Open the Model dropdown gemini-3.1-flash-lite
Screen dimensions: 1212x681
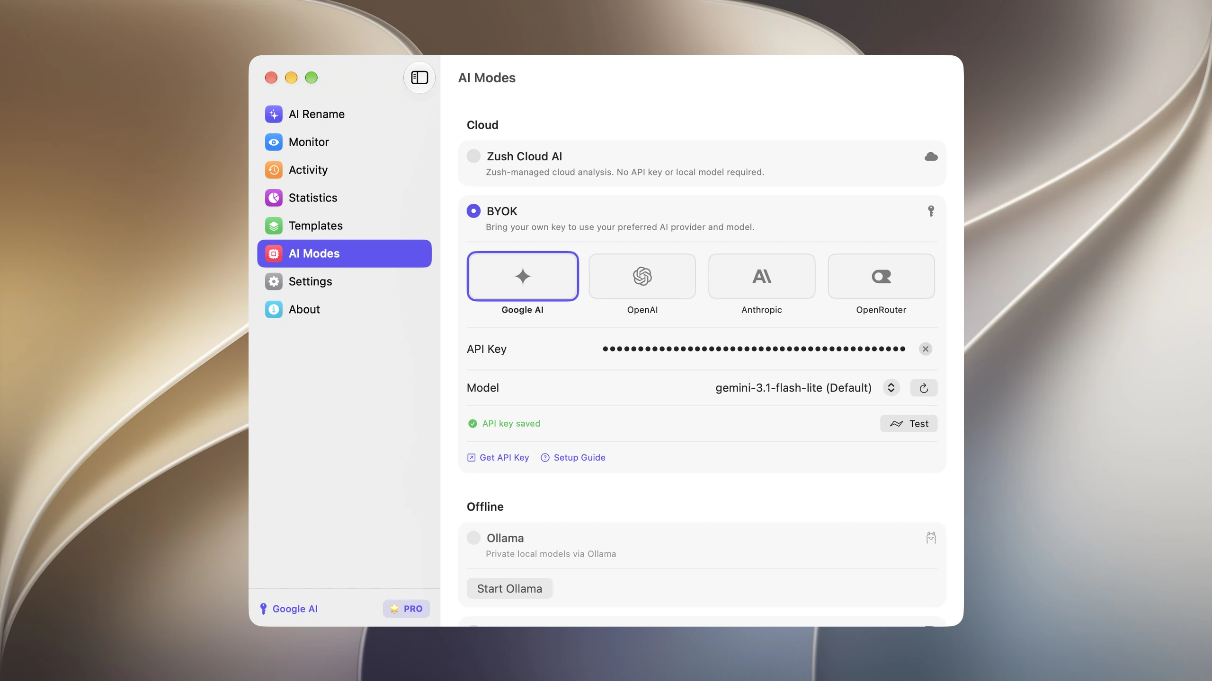(807, 388)
